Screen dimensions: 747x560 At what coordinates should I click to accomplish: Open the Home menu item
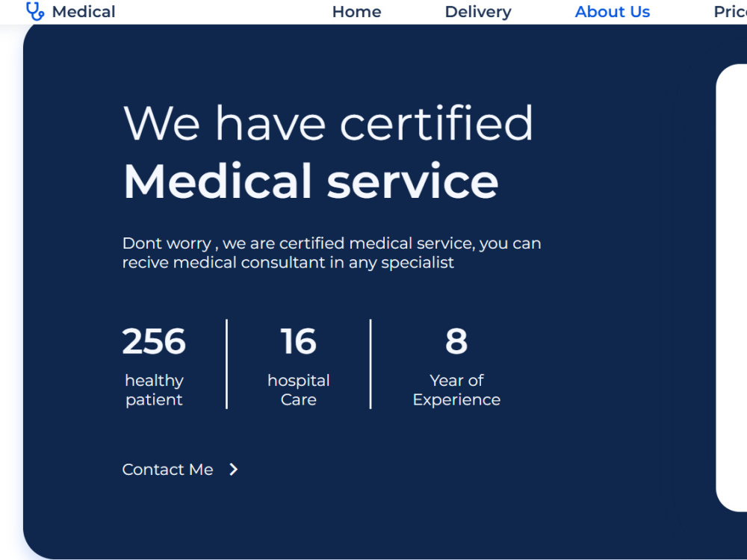[356, 12]
